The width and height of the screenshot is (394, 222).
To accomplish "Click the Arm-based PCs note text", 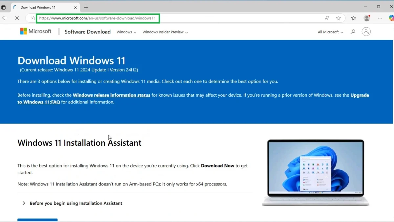I will point(122,184).
